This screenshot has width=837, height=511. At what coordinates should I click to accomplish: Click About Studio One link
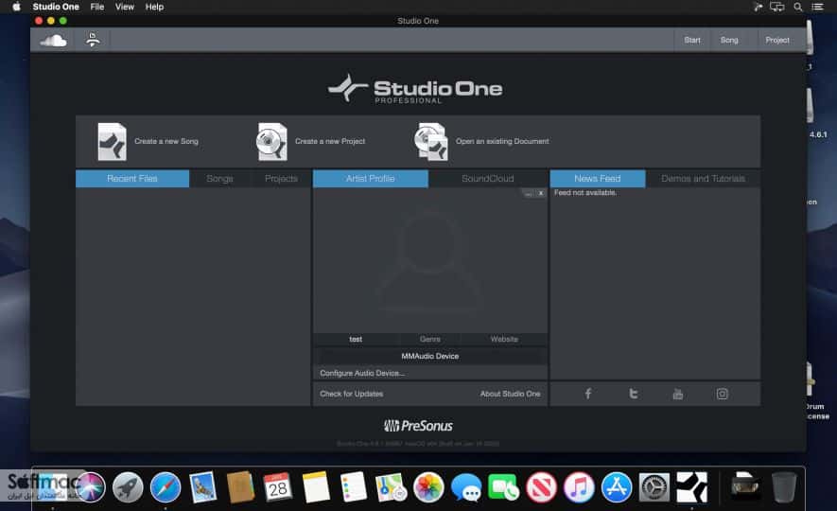pyautogui.click(x=511, y=394)
